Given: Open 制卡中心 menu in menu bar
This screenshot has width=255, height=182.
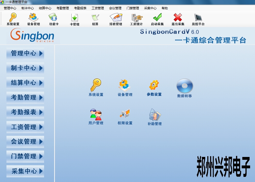Looking at the screenshot, I should coord(28,8).
